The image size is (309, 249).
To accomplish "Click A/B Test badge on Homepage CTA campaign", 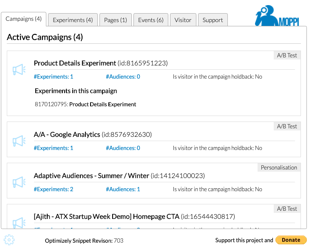I will 287,209.
